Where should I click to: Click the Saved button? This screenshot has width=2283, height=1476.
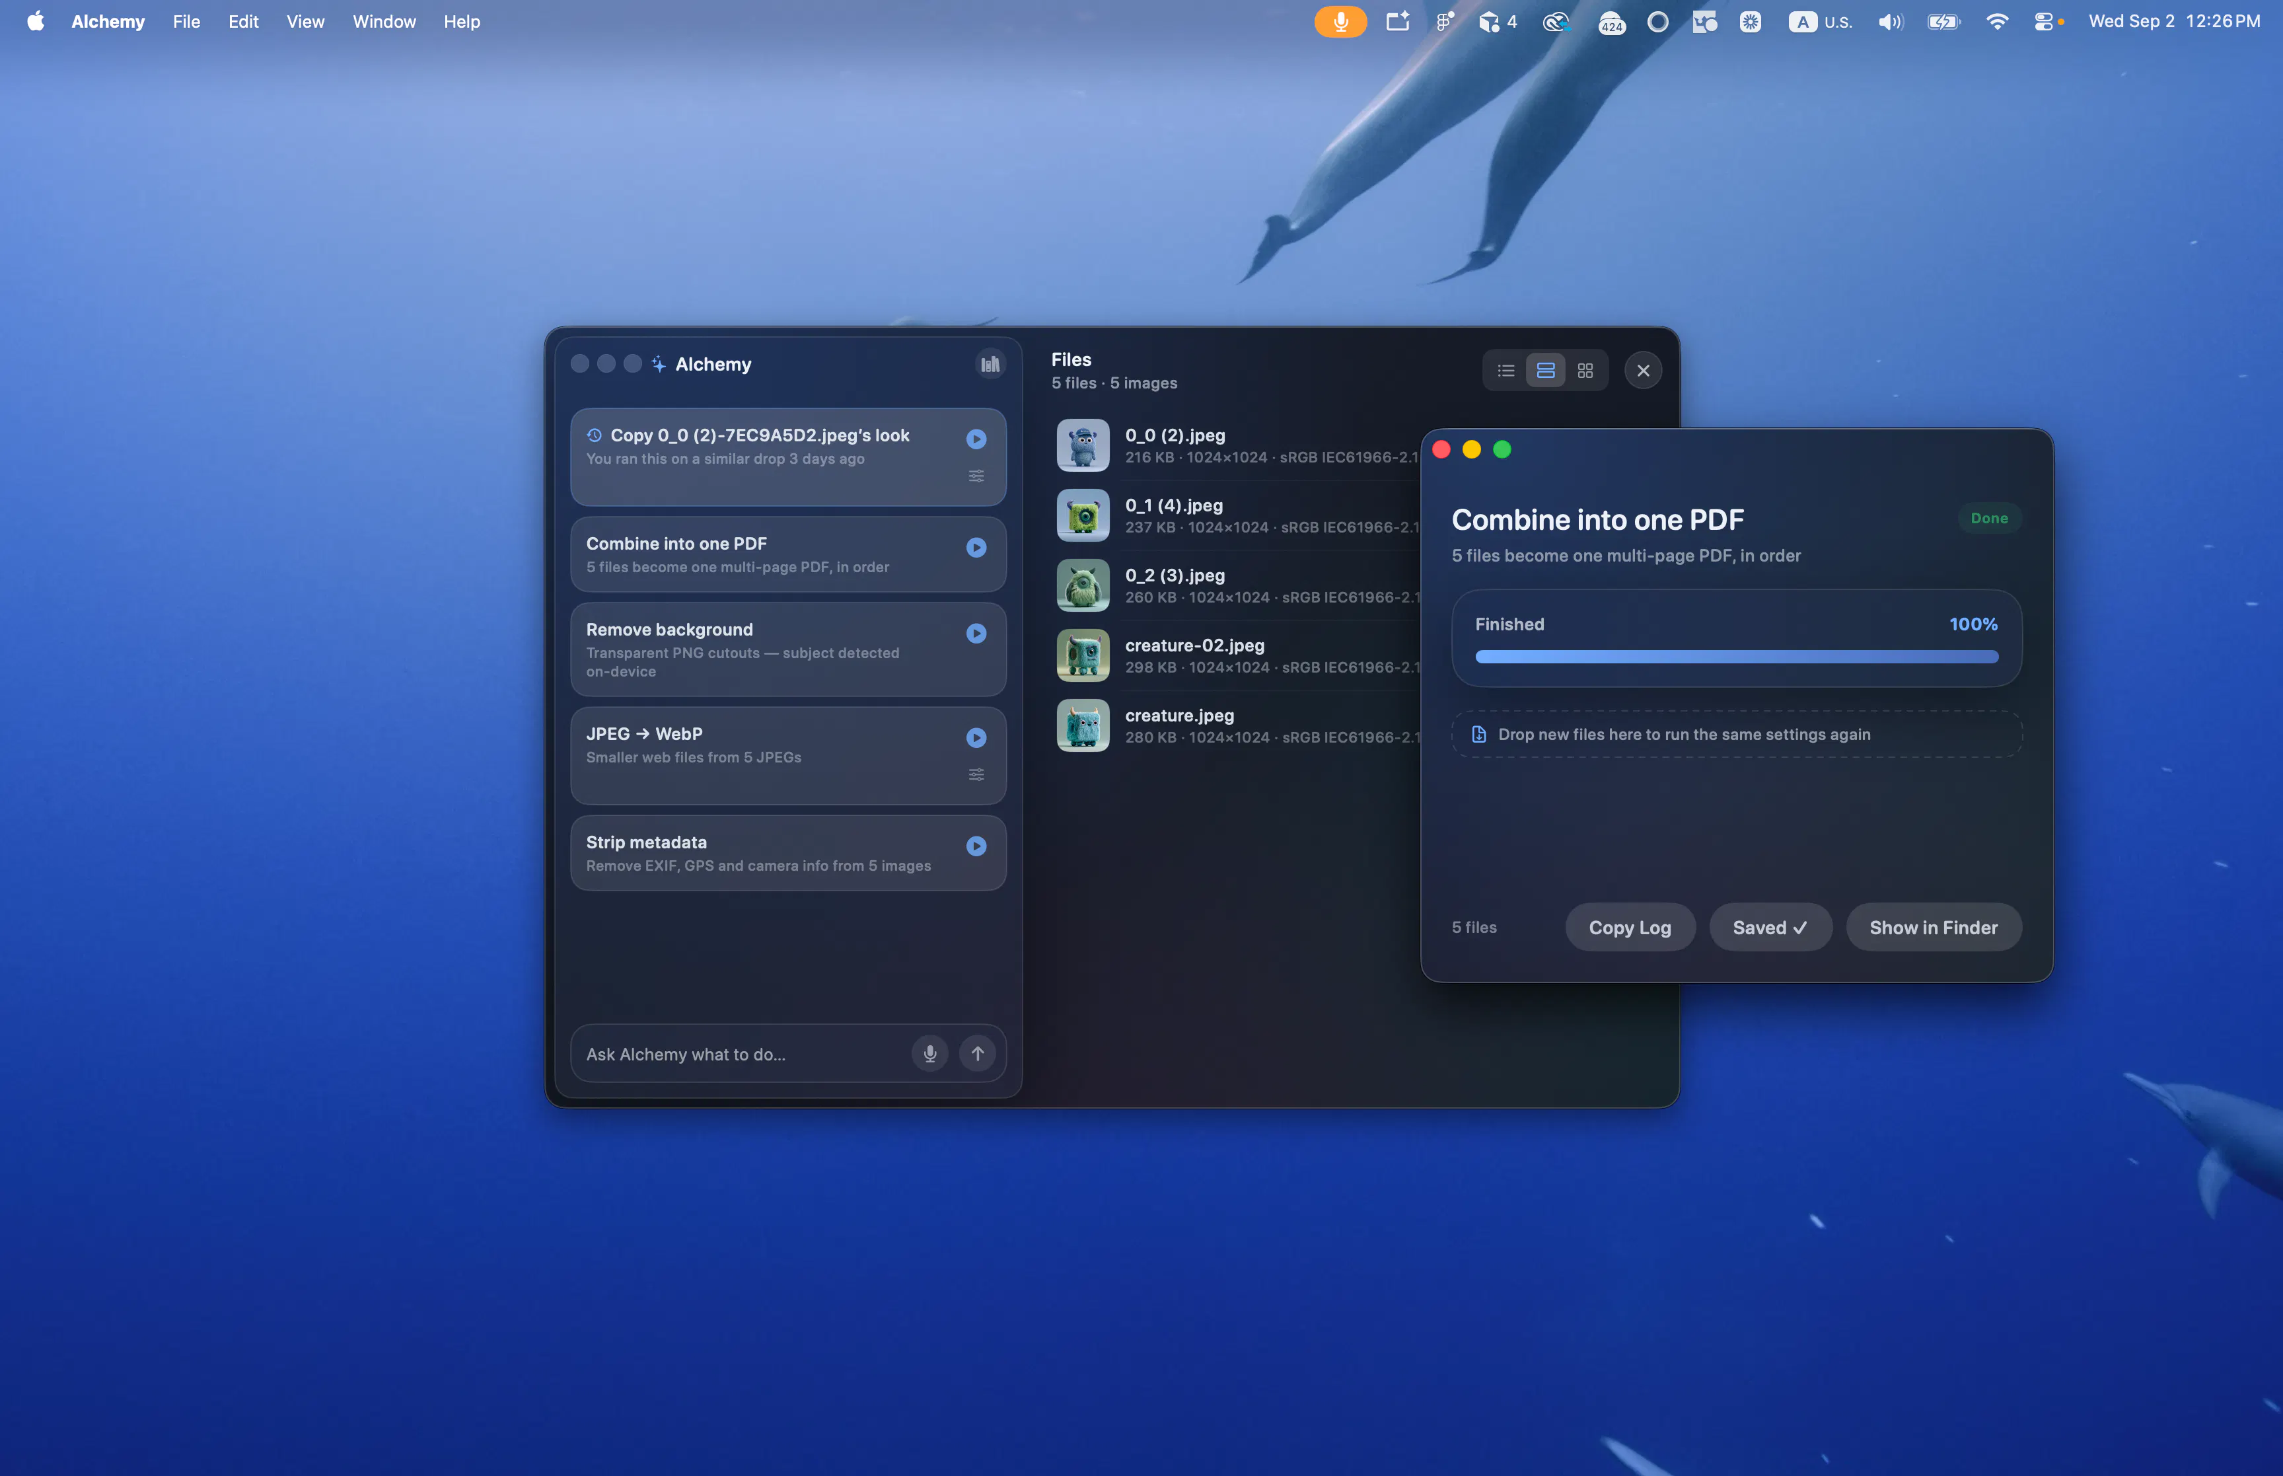(1770, 927)
